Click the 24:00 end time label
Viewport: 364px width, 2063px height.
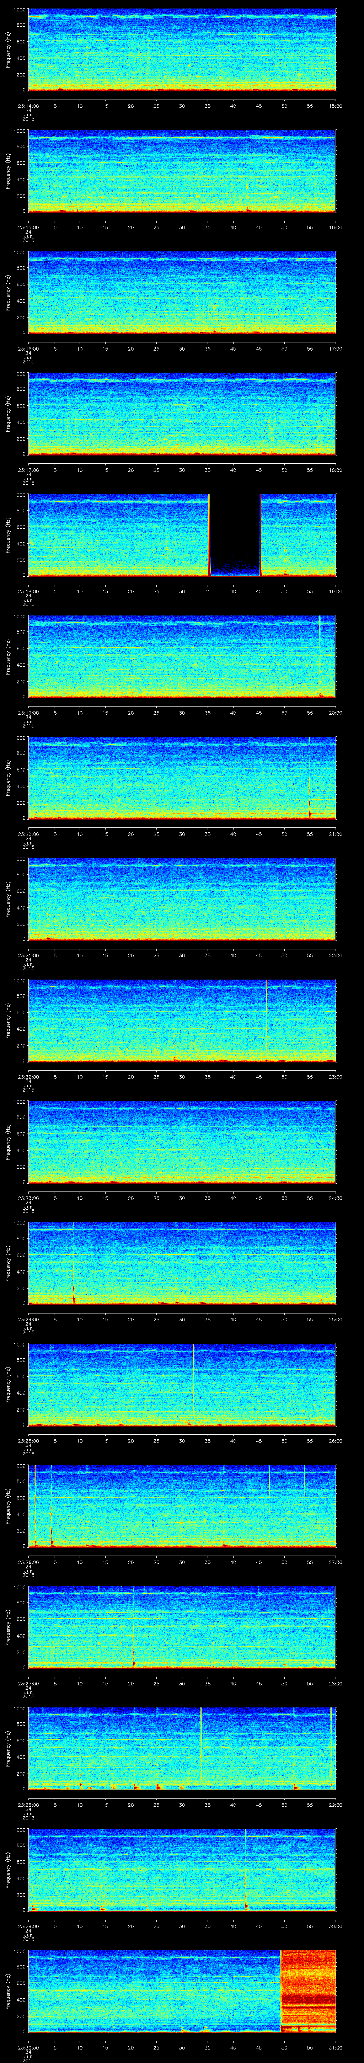click(x=335, y=1197)
